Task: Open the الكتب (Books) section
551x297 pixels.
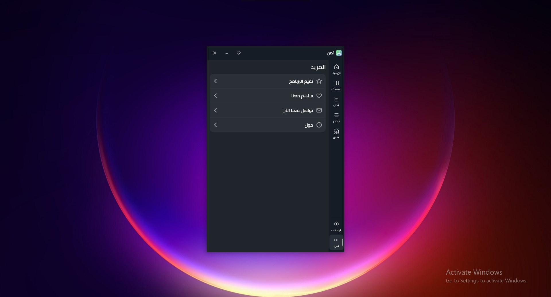Action: [336, 102]
